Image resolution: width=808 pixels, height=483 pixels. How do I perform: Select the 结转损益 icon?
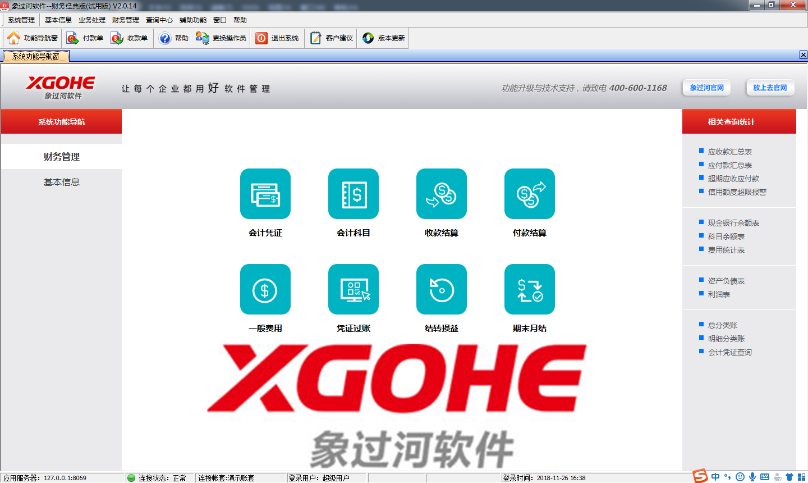441,289
